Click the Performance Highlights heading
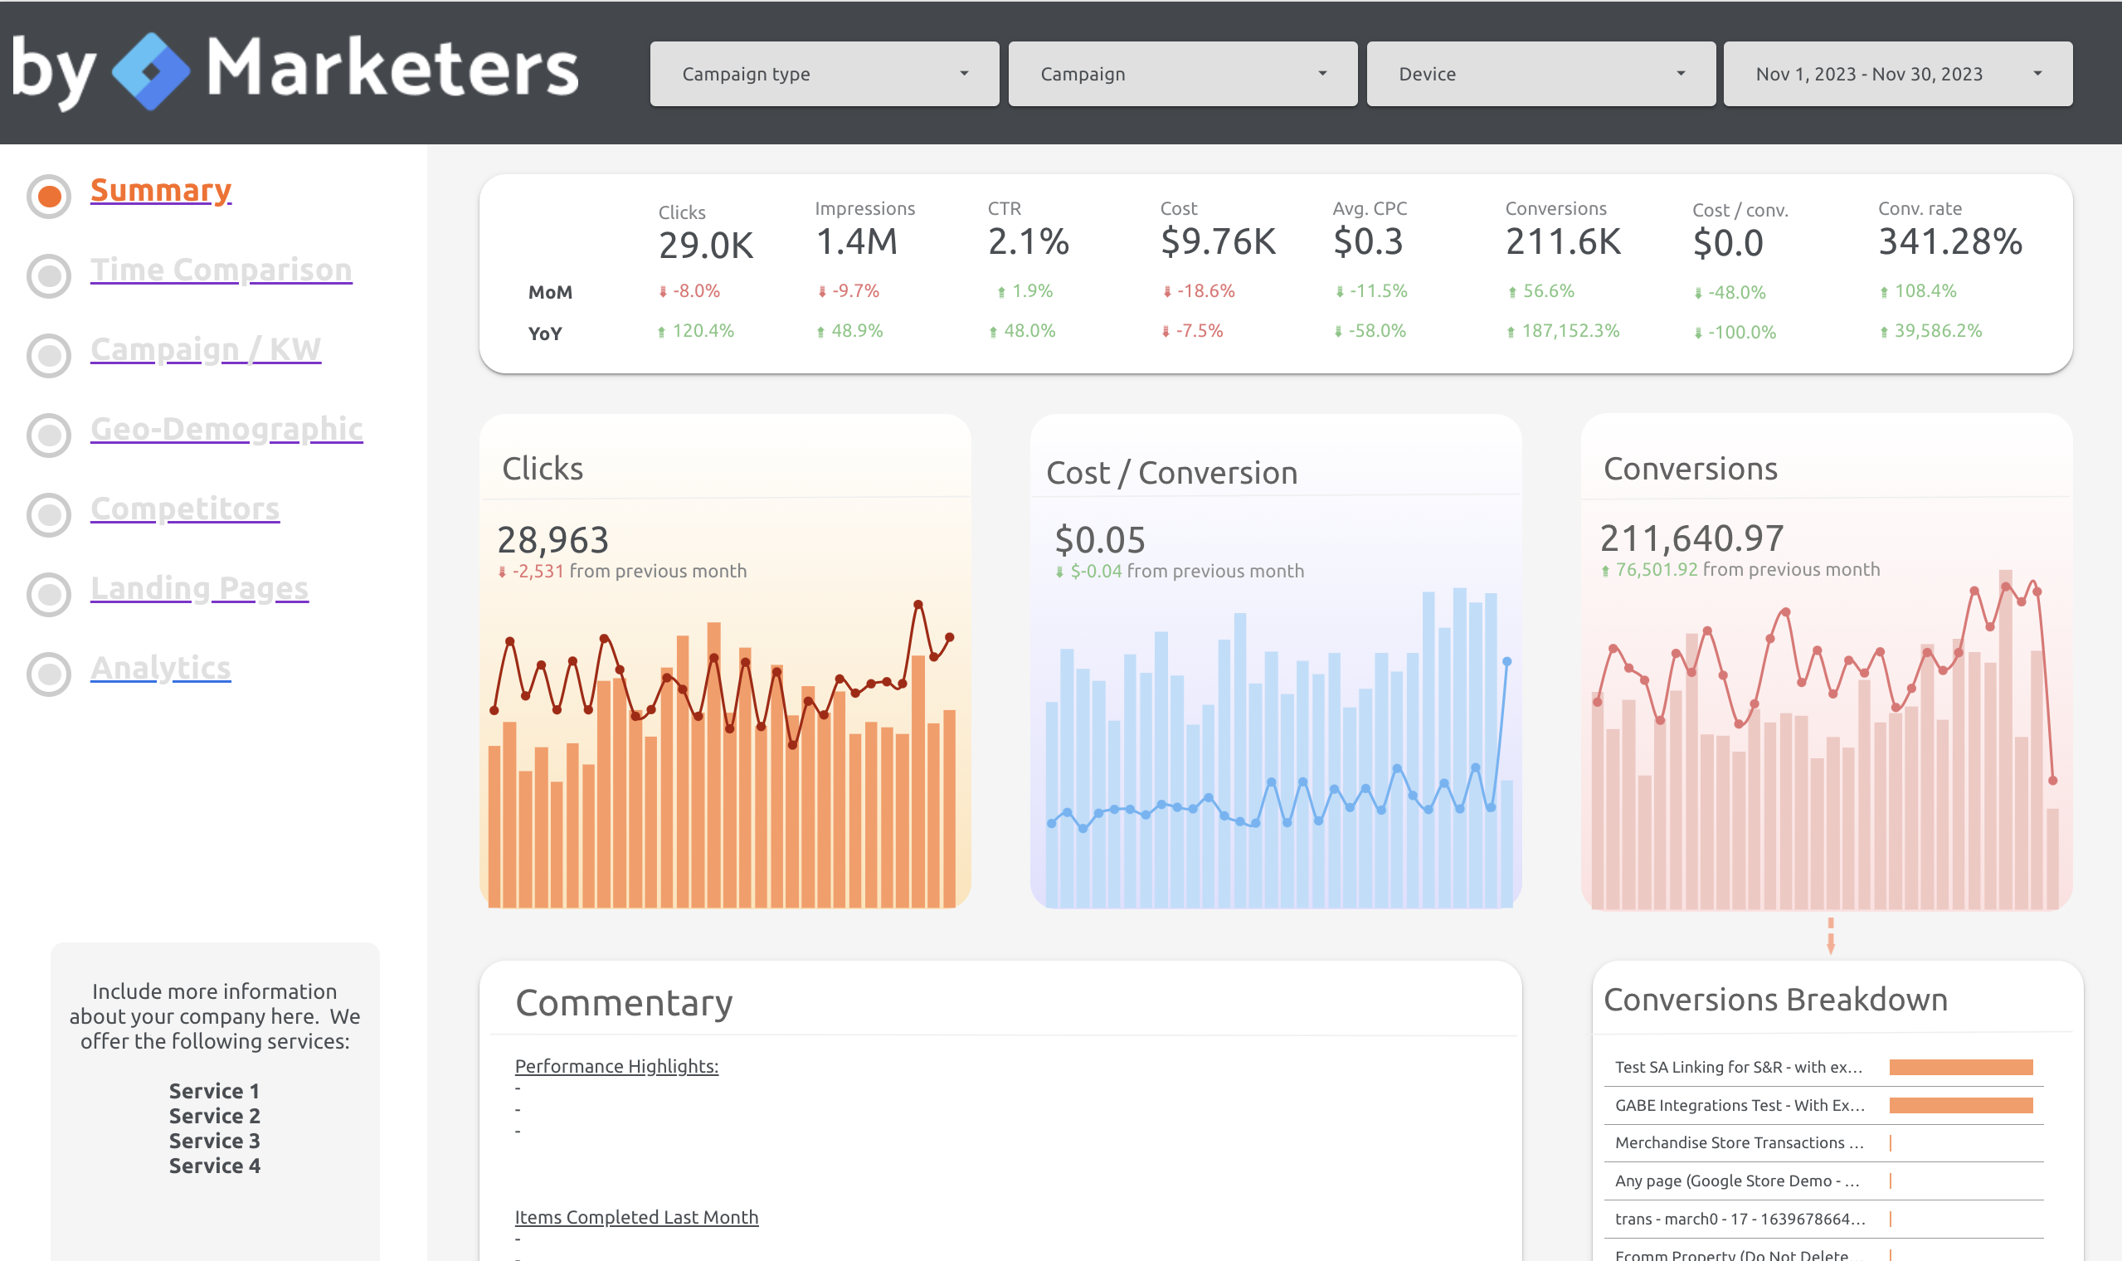Viewport: 2122px width, 1261px height. coord(616,1066)
